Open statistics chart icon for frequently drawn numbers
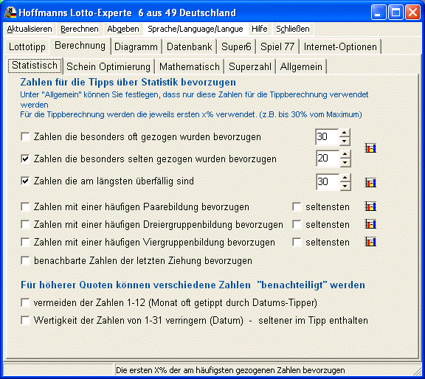Screen dimensions: 425x379 pos(370,148)
